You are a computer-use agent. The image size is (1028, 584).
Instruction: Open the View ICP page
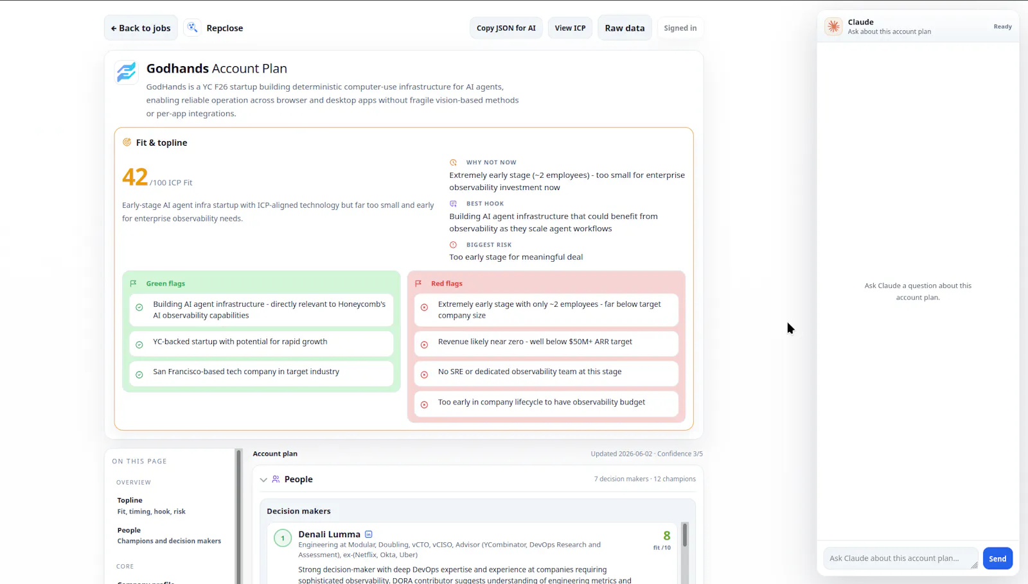tap(570, 28)
